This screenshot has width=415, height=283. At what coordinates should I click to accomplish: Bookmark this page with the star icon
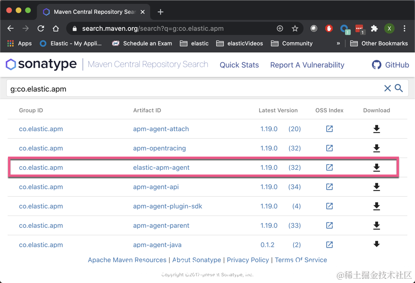295,28
